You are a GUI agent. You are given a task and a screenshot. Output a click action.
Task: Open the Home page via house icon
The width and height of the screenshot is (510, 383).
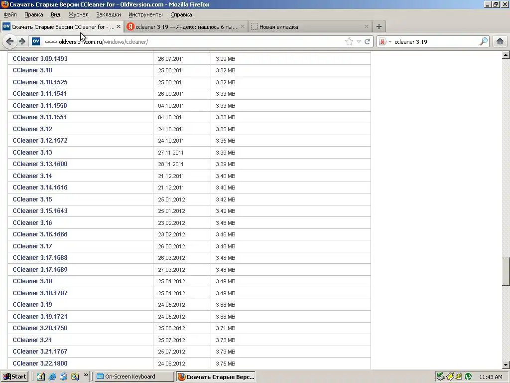click(x=500, y=41)
